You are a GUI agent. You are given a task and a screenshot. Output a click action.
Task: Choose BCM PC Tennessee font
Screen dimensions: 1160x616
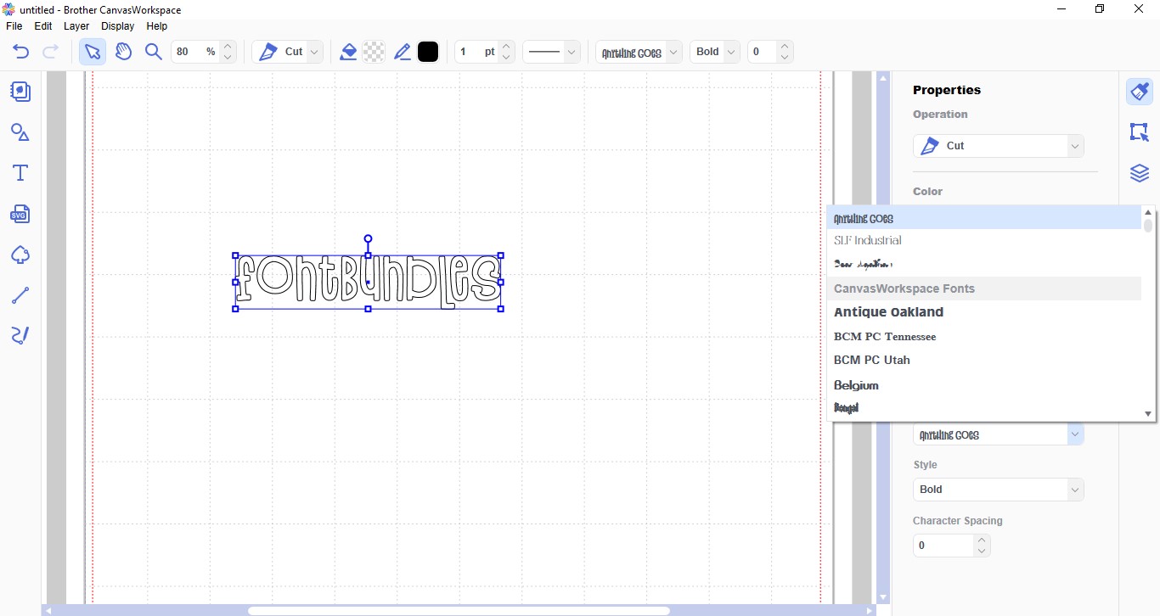pos(983,336)
